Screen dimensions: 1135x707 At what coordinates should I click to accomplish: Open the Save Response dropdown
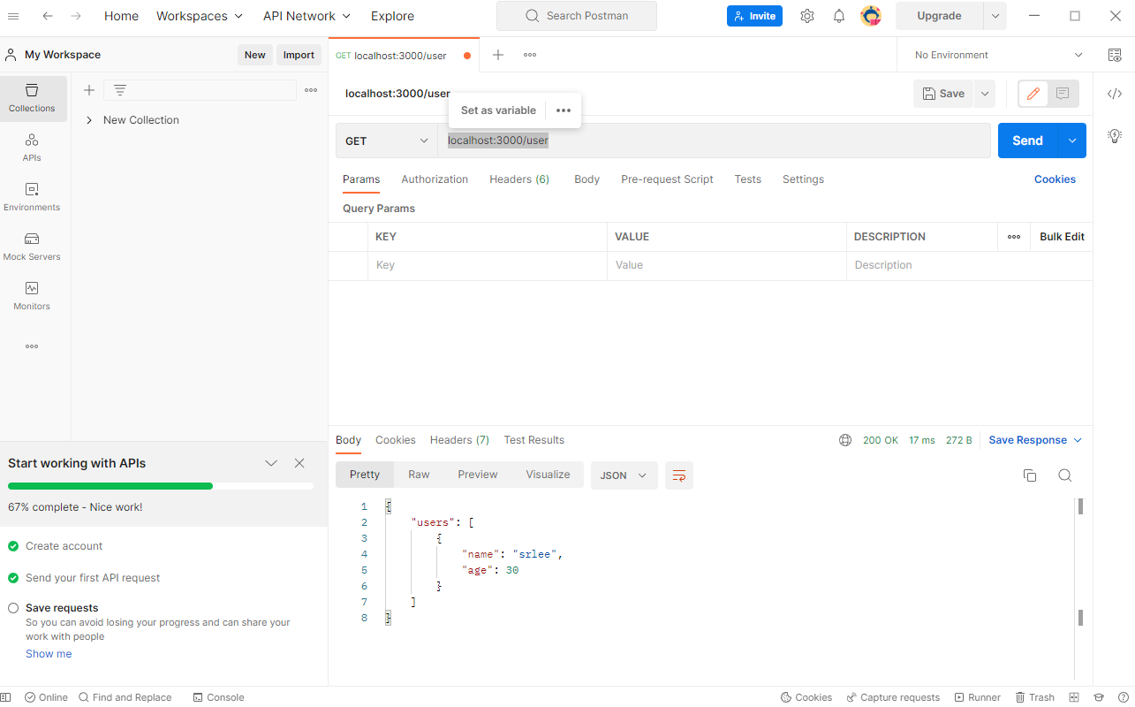point(1035,440)
